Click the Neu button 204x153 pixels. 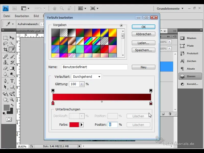[144, 67]
